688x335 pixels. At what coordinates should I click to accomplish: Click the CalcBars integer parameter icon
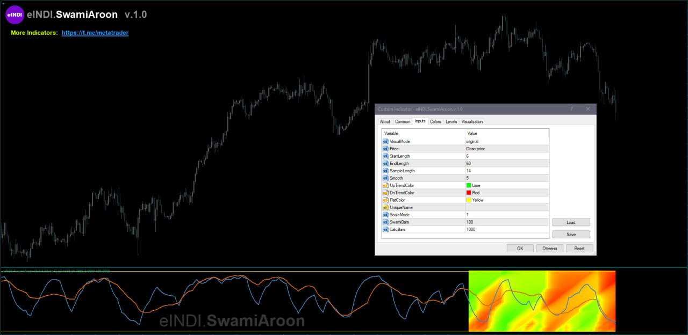tap(385, 229)
